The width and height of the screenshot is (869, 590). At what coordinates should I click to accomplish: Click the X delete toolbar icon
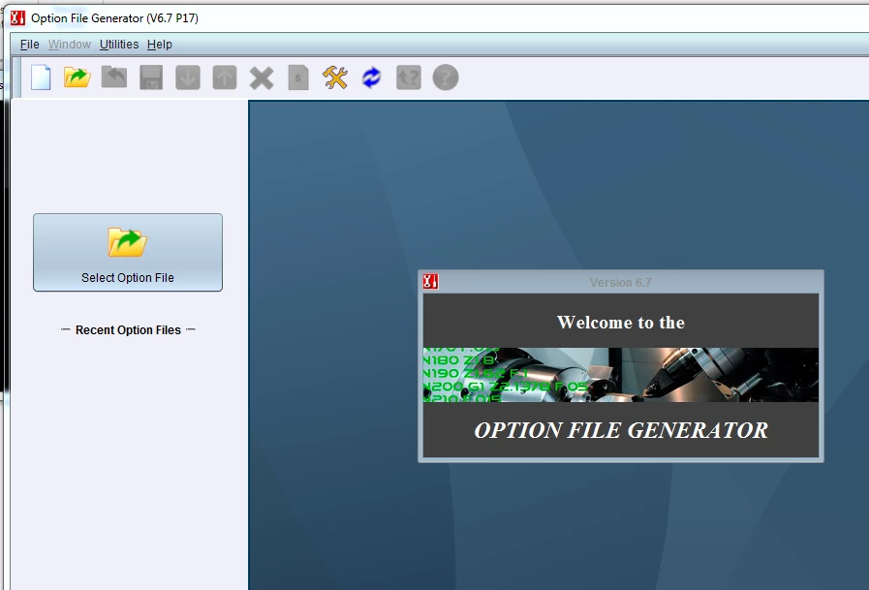click(x=262, y=78)
